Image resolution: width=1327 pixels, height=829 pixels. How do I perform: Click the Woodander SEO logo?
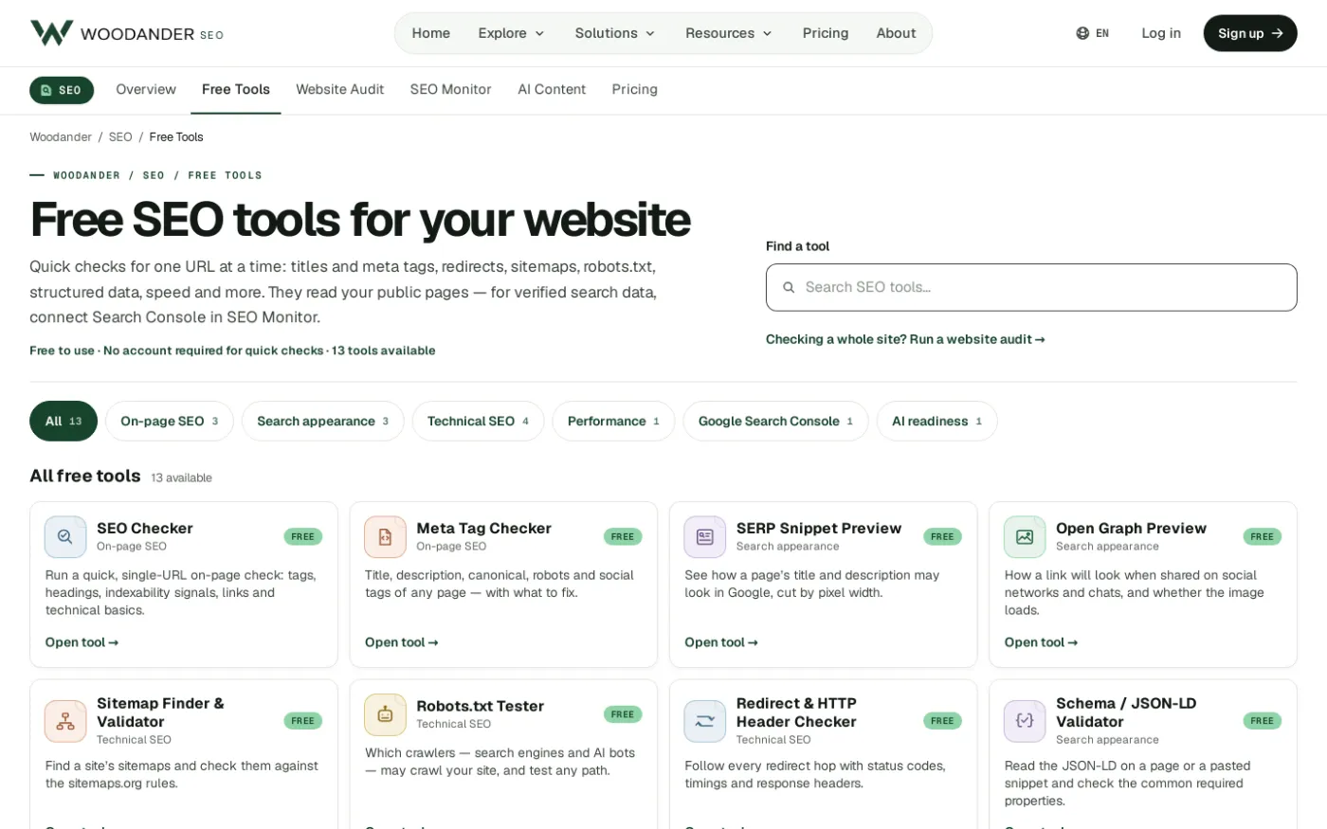click(x=127, y=33)
